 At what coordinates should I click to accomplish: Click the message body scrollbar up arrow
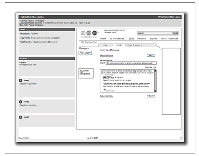pos(155,71)
